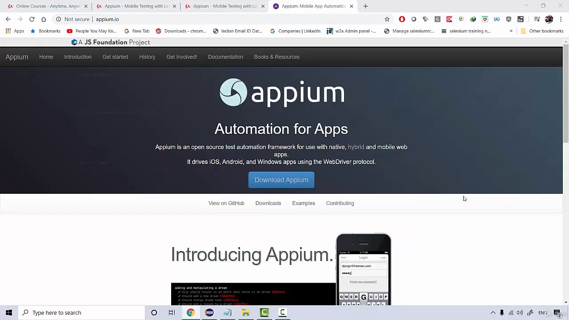The image size is (569, 320).
Task: Click the iPhone login demo image
Action: click(364, 269)
